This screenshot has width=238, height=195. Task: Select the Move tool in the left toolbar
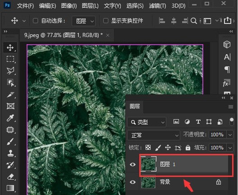click(10, 47)
